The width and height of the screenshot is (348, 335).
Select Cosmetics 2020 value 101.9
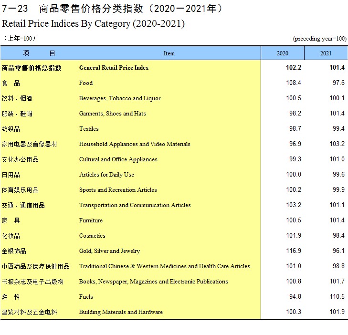294,236
